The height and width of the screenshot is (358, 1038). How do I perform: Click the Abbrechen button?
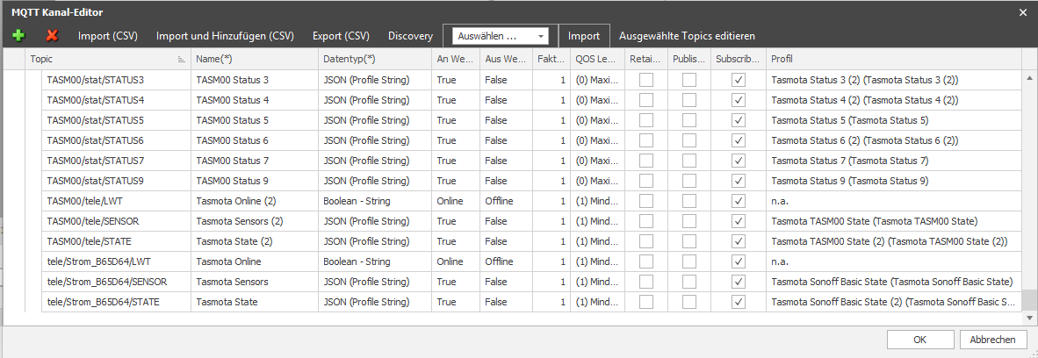[x=993, y=340]
